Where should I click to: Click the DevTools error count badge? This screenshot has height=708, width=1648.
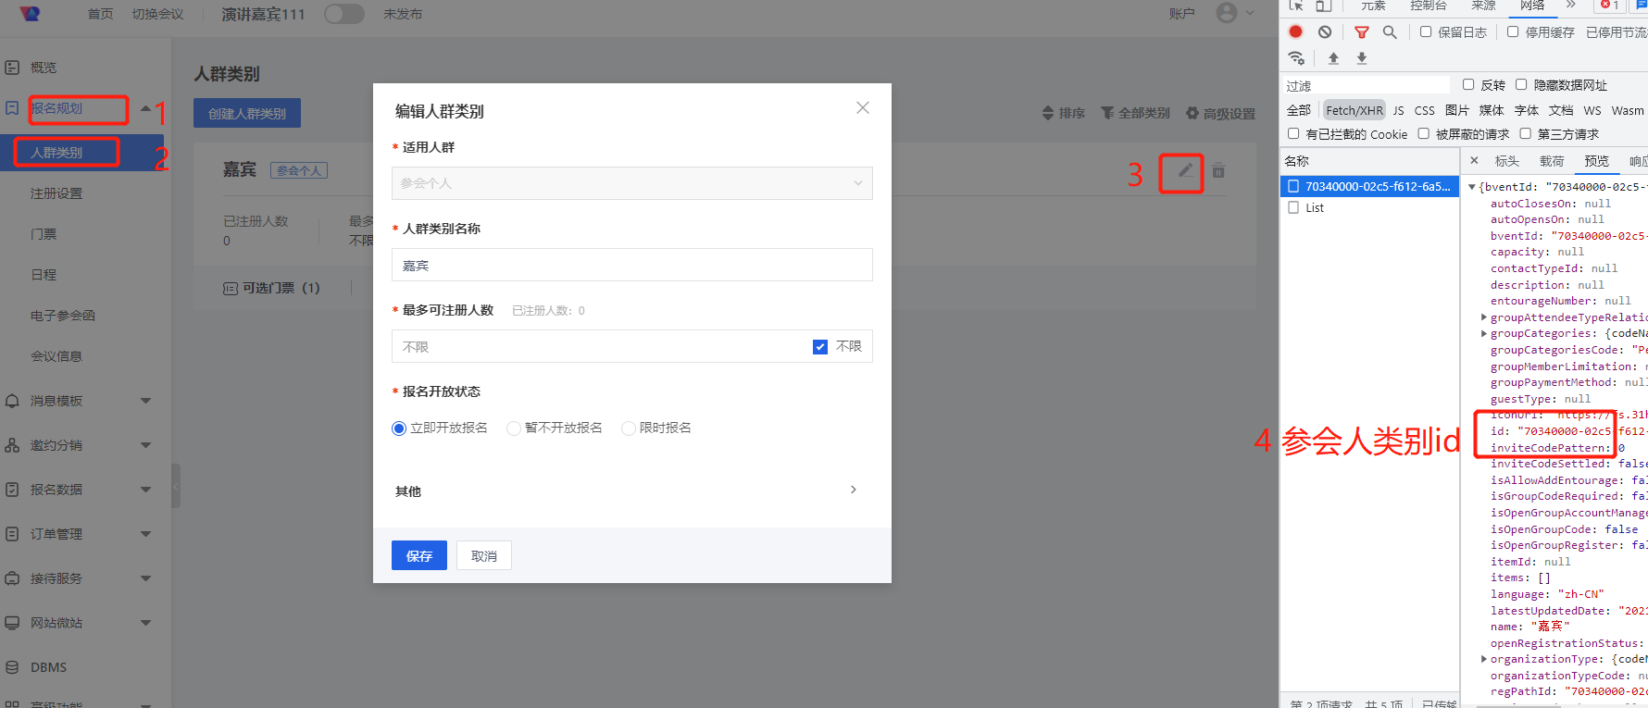pyautogui.click(x=1610, y=6)
